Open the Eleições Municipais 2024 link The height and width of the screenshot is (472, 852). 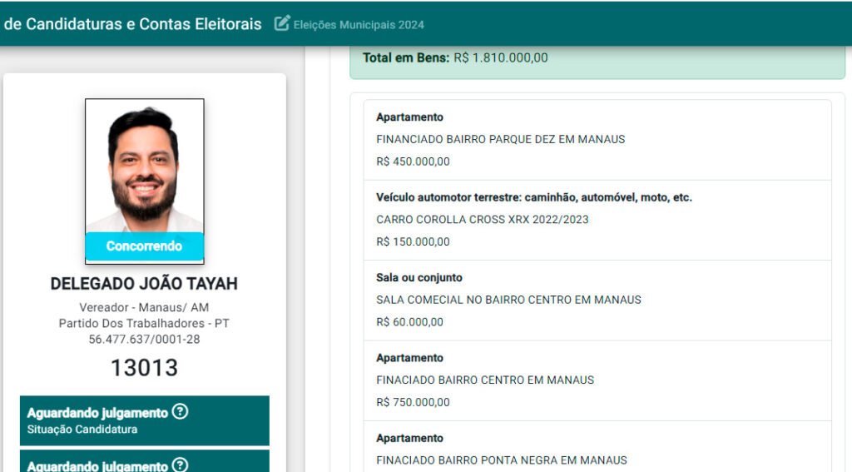[x=359, y=24]
